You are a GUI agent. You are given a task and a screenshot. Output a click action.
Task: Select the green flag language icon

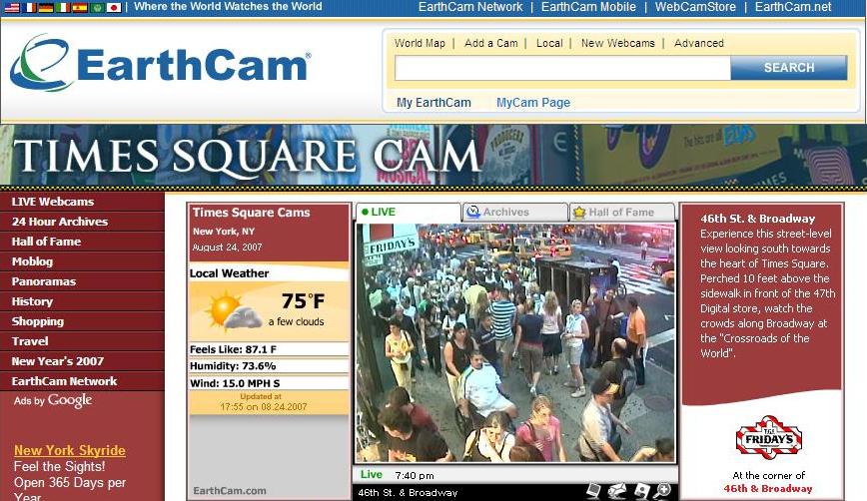[x=97, y=7]
